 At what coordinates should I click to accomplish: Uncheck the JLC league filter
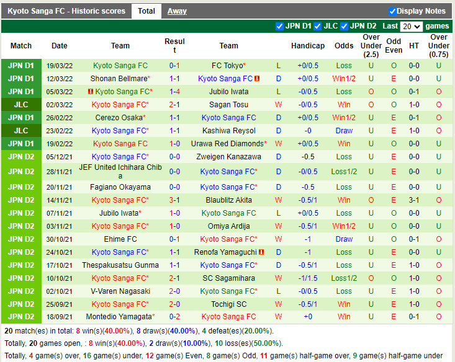(318, 26)
